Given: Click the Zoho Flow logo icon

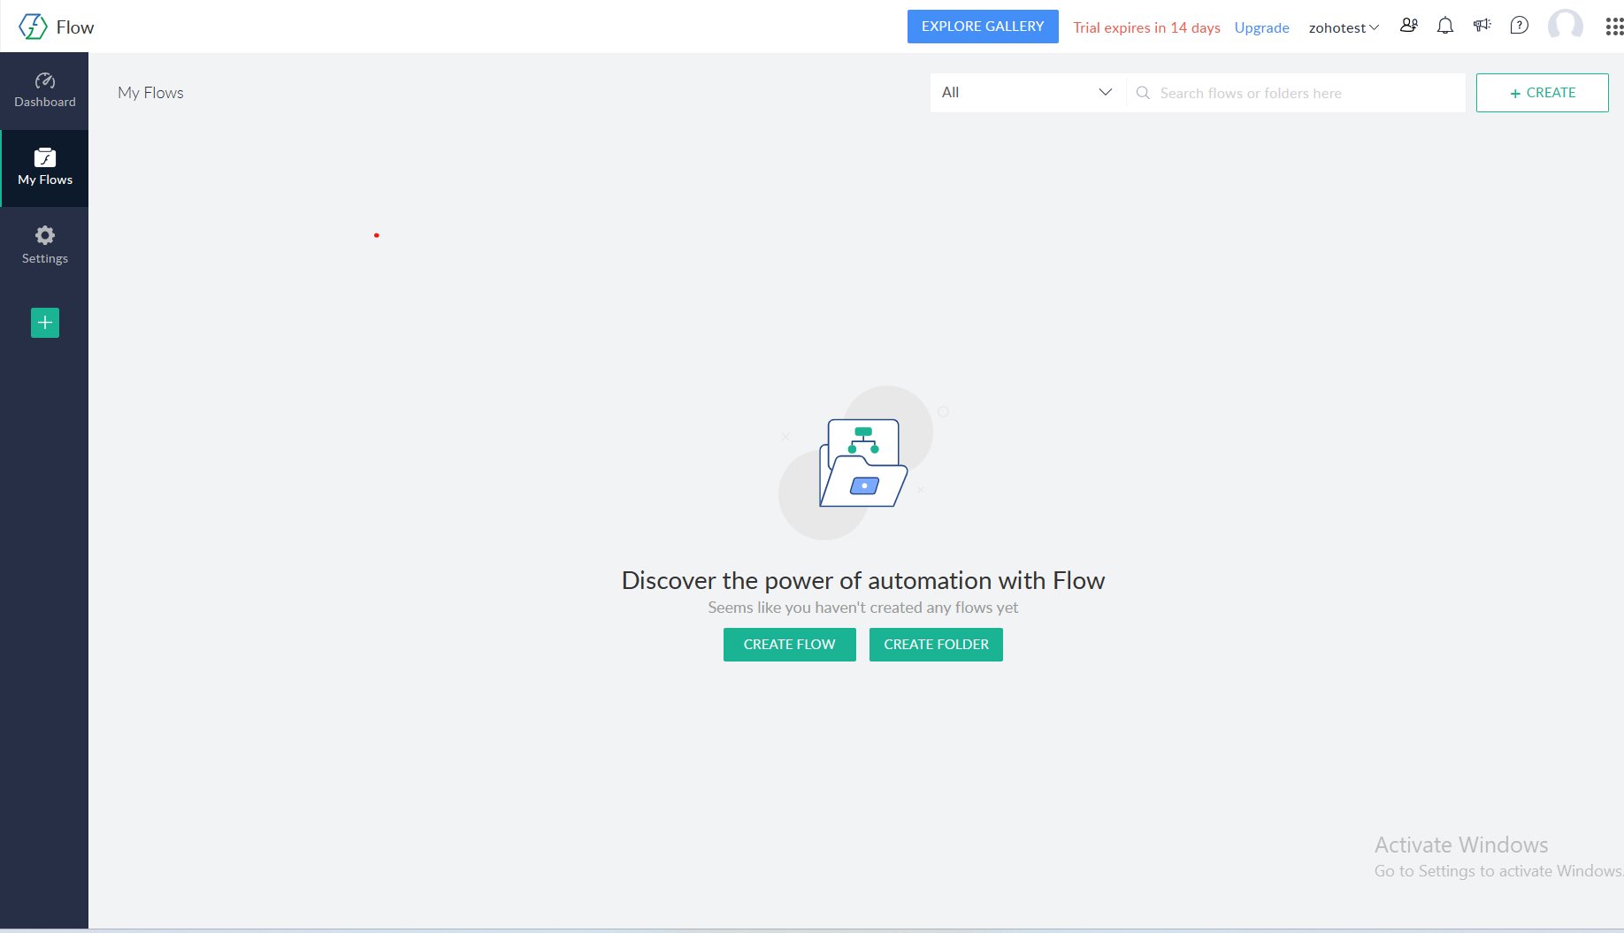Looking at the screenshot, I should pos(33,27).
